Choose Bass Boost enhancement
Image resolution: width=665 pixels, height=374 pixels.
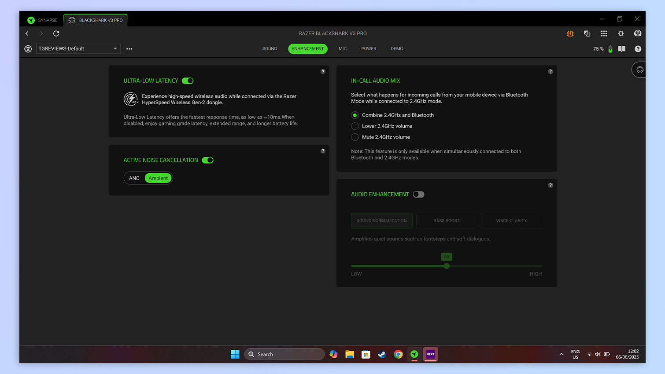click(447, 220)
